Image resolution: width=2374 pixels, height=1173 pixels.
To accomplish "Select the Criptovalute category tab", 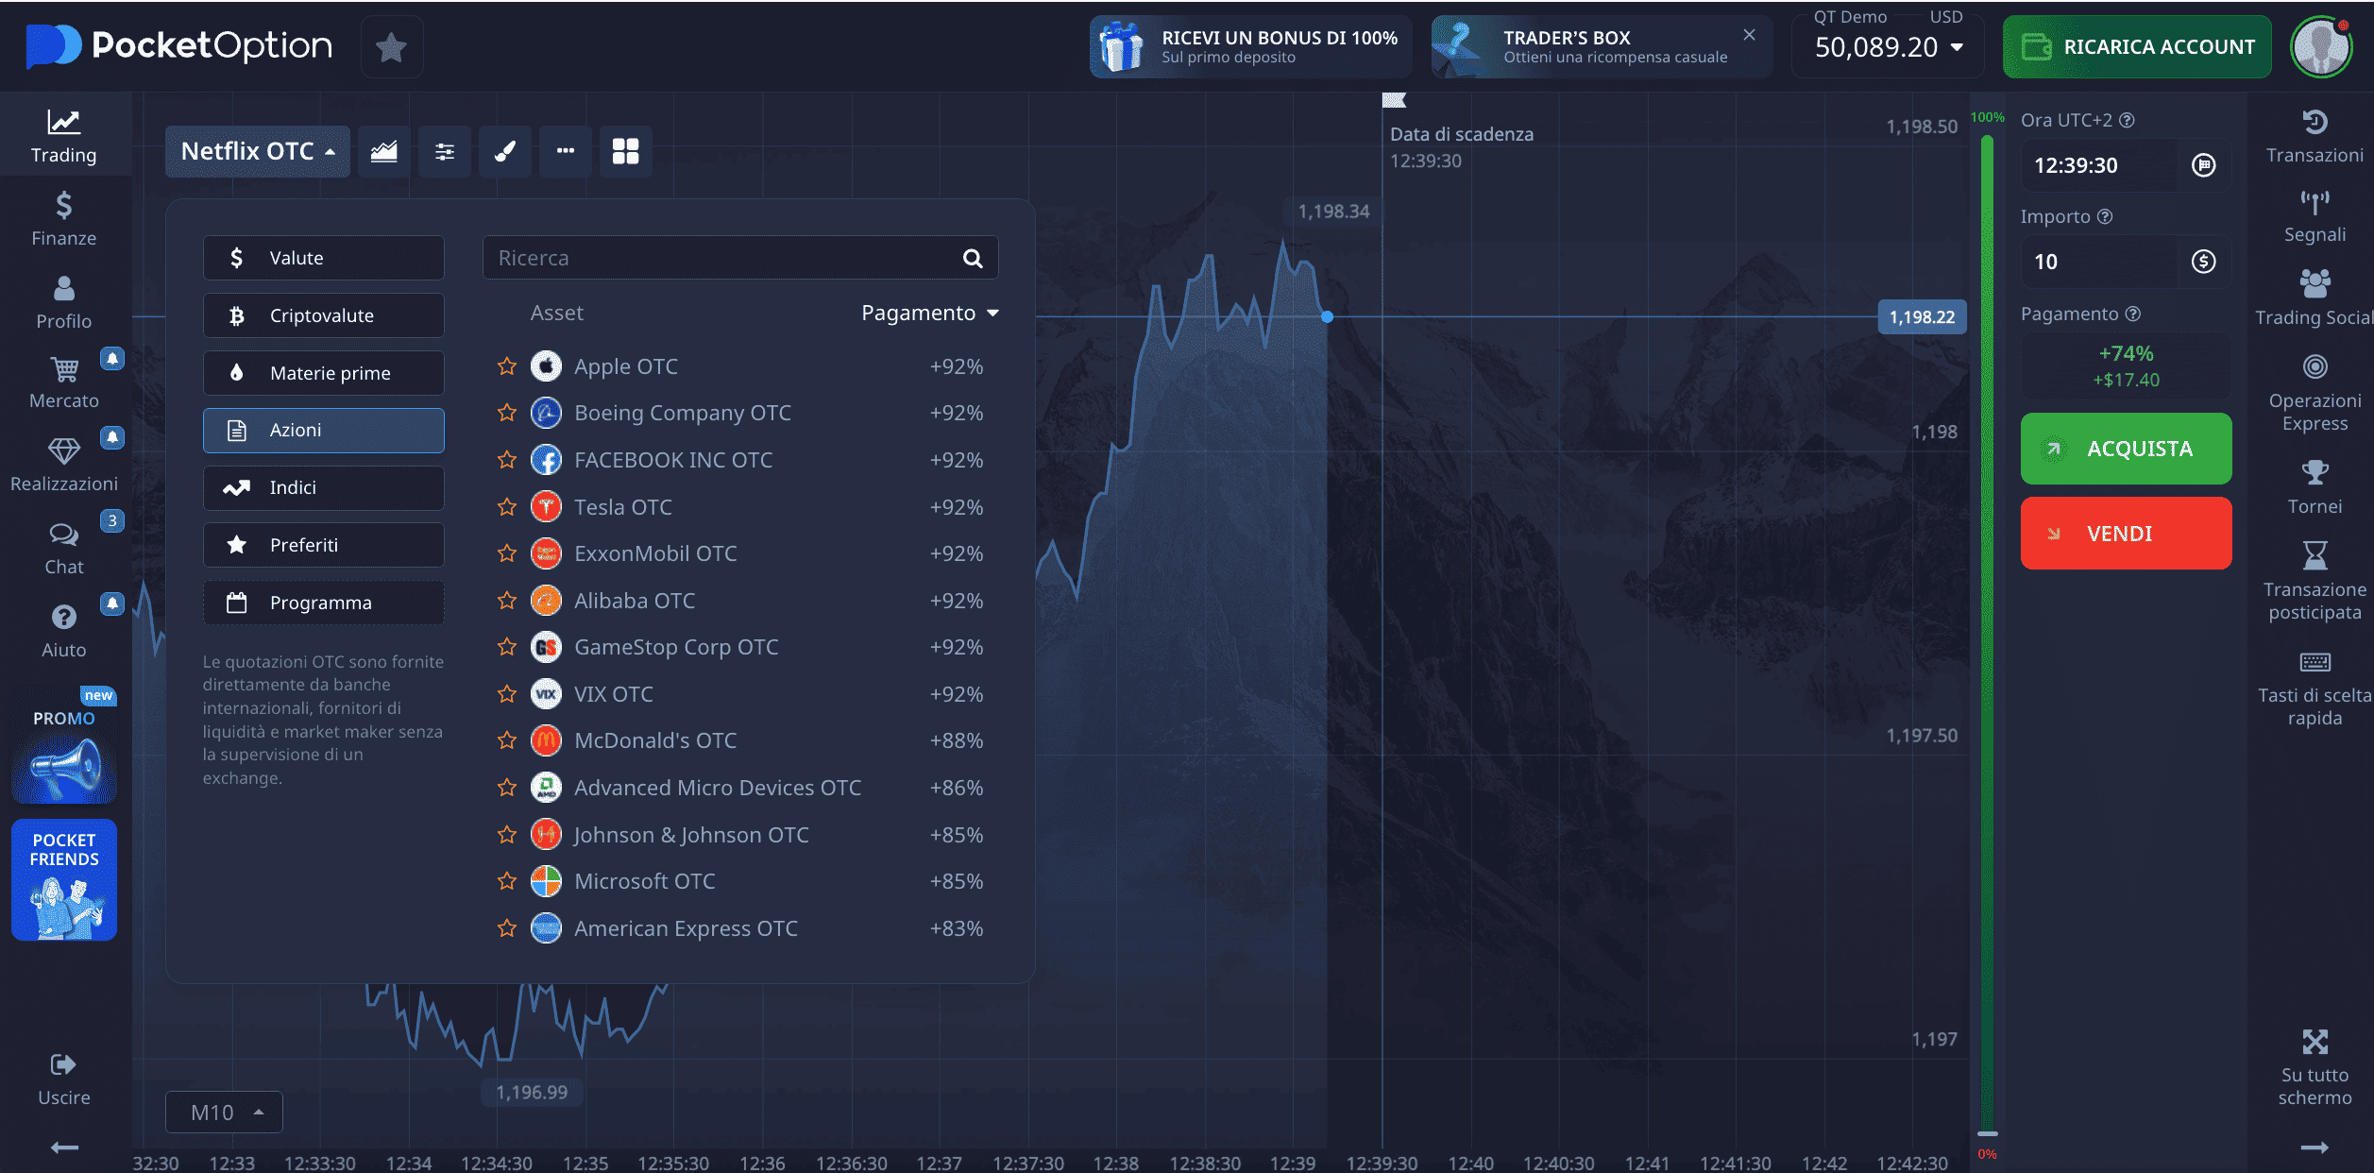I will [323, 315].
